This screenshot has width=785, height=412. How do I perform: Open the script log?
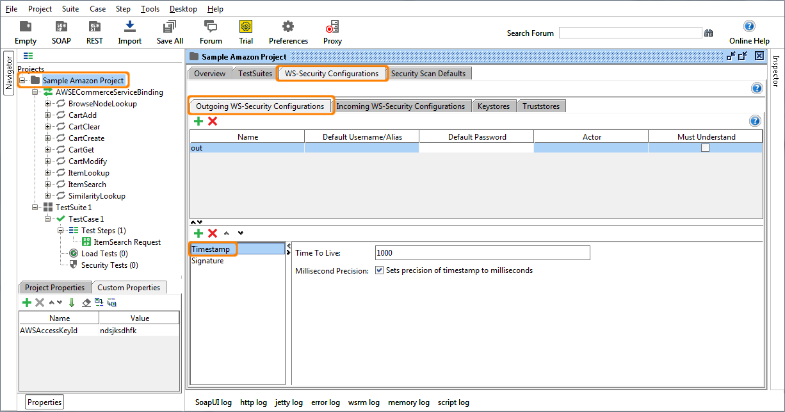pyautogui.click(x=453, y=402)
